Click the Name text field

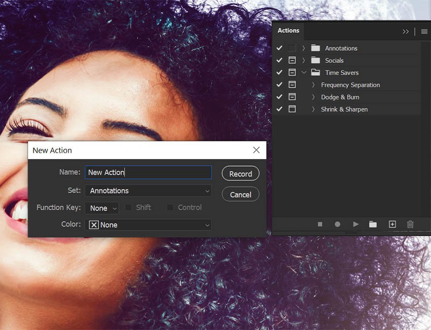[x=148, y=172]
